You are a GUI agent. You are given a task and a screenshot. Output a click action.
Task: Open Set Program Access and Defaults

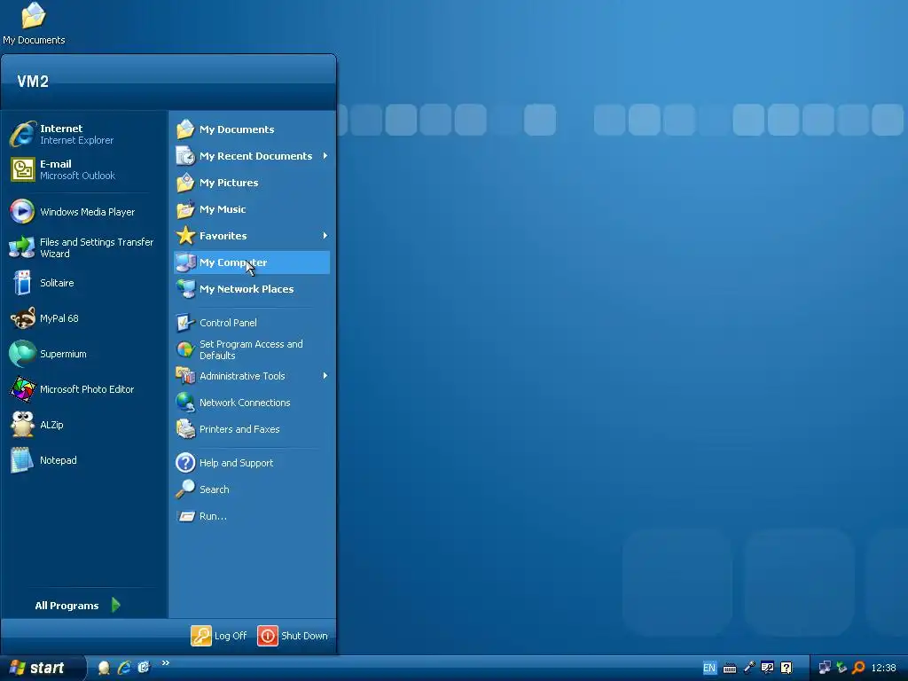(252, 349)
